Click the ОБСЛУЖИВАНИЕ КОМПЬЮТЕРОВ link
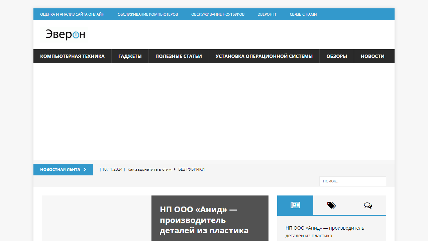Viewport: 428px width, 241px height. 147,14
